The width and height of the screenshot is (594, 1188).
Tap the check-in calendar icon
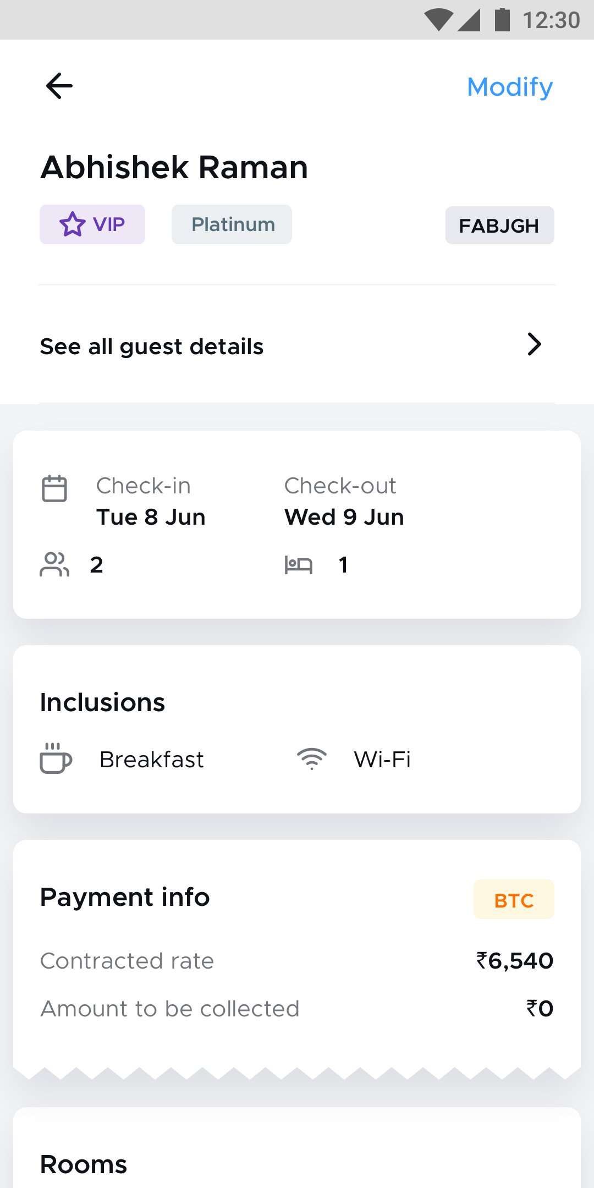pos(54,488)
